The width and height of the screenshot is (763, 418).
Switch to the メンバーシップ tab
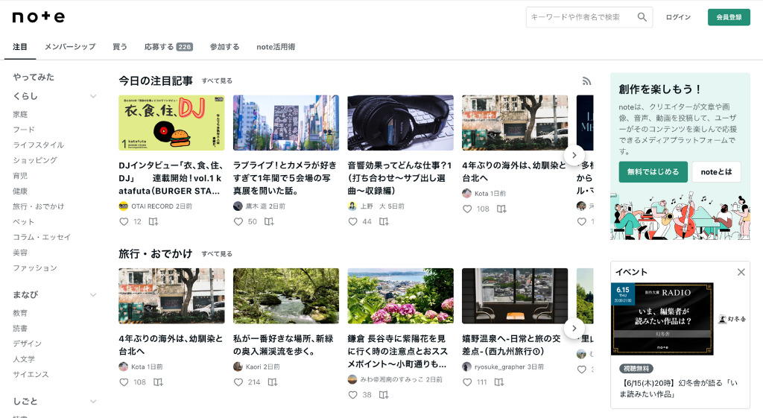click(x=70, y=47)
